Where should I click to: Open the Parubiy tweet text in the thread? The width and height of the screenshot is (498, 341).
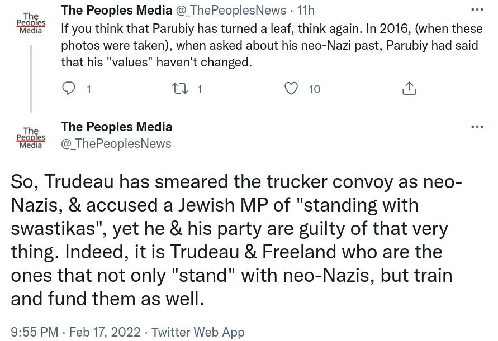click(268, 45)
